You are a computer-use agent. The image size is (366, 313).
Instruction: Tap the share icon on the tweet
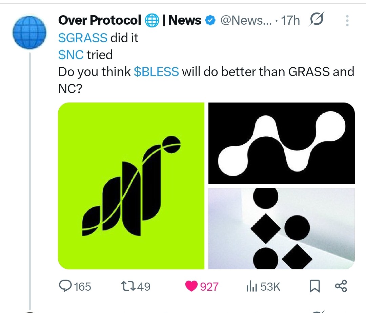pos(341,286)
